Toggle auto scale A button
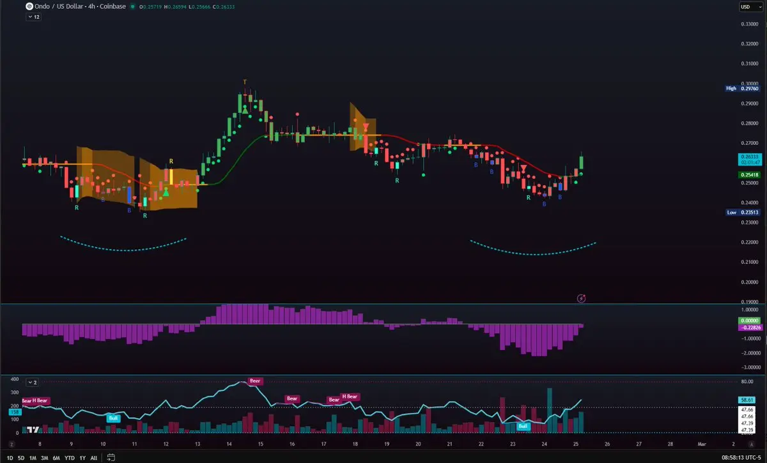Image resolution: width=767 pixels, height=463 pixels. pyautogui.click(x=752, y=443)
